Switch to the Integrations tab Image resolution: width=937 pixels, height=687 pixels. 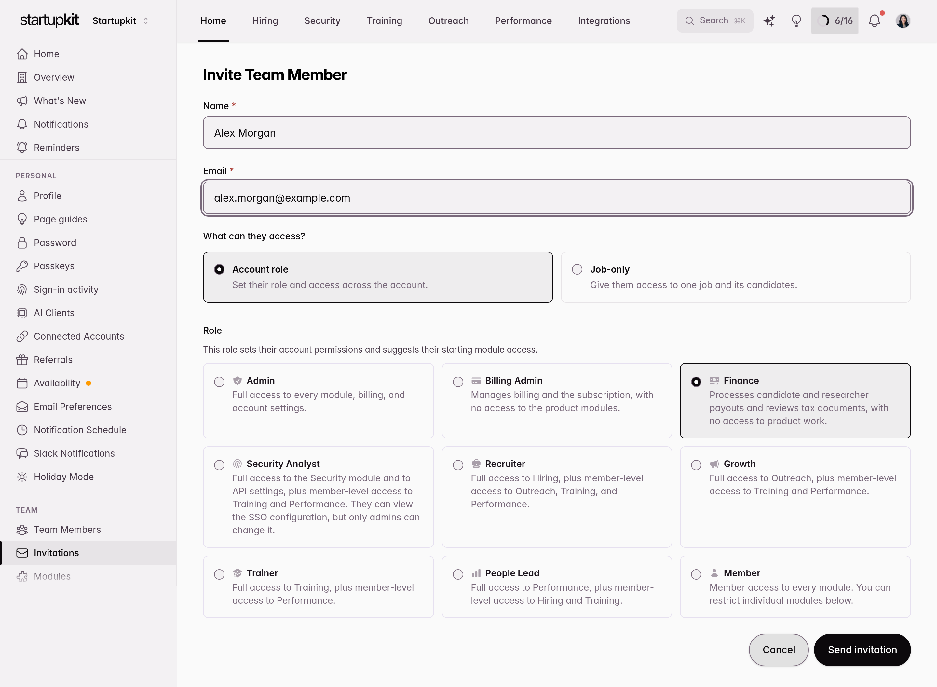pyautogui.click(x=604, y=21)
